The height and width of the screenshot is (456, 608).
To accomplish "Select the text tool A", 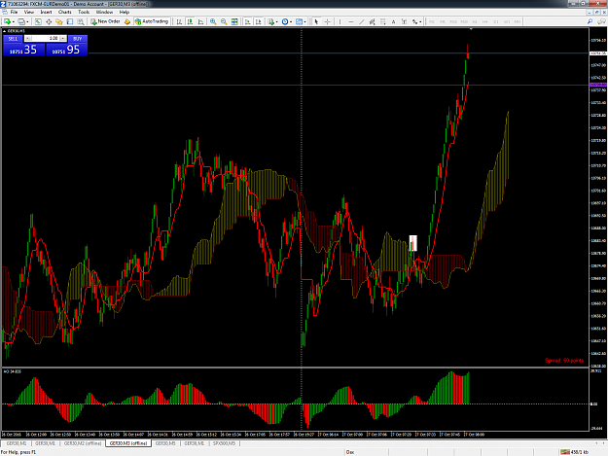I will 393,21.
